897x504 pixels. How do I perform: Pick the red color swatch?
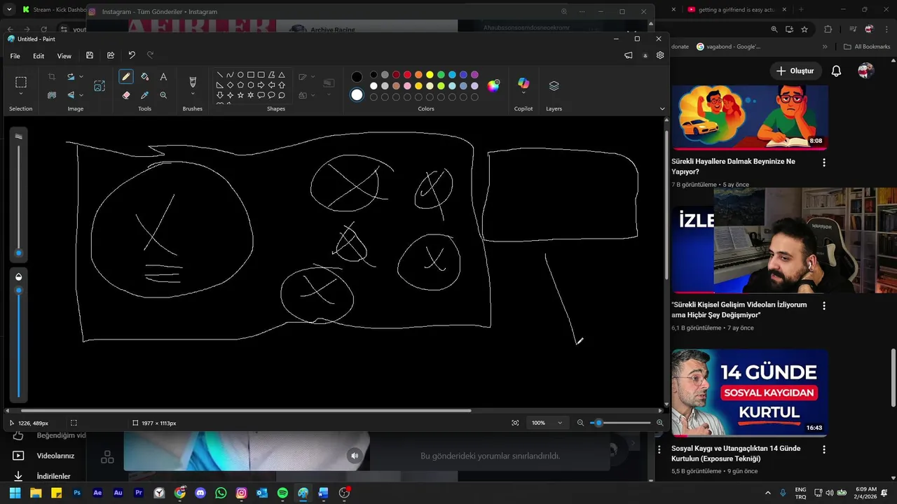tap(407, 75)
